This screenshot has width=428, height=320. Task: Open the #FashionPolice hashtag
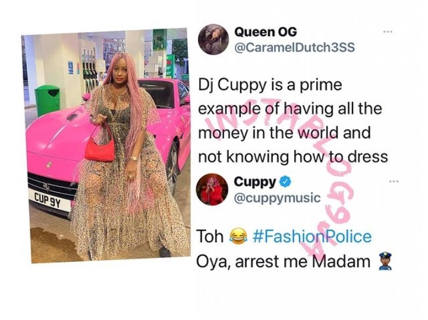tap(312, 237)
